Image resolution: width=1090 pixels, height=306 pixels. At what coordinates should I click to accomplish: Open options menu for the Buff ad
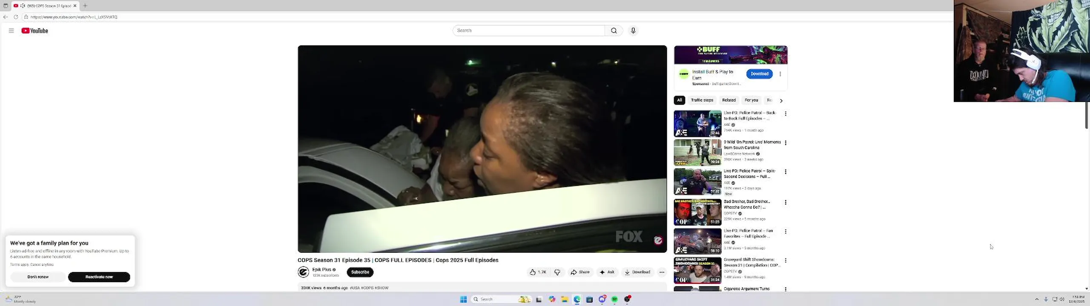pos(780,74)
